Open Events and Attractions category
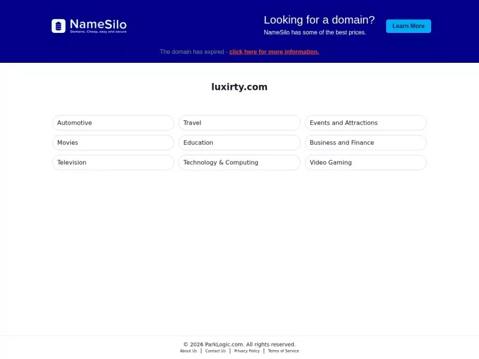This screenshot has height=359, width=479. [x=365, y=123]
